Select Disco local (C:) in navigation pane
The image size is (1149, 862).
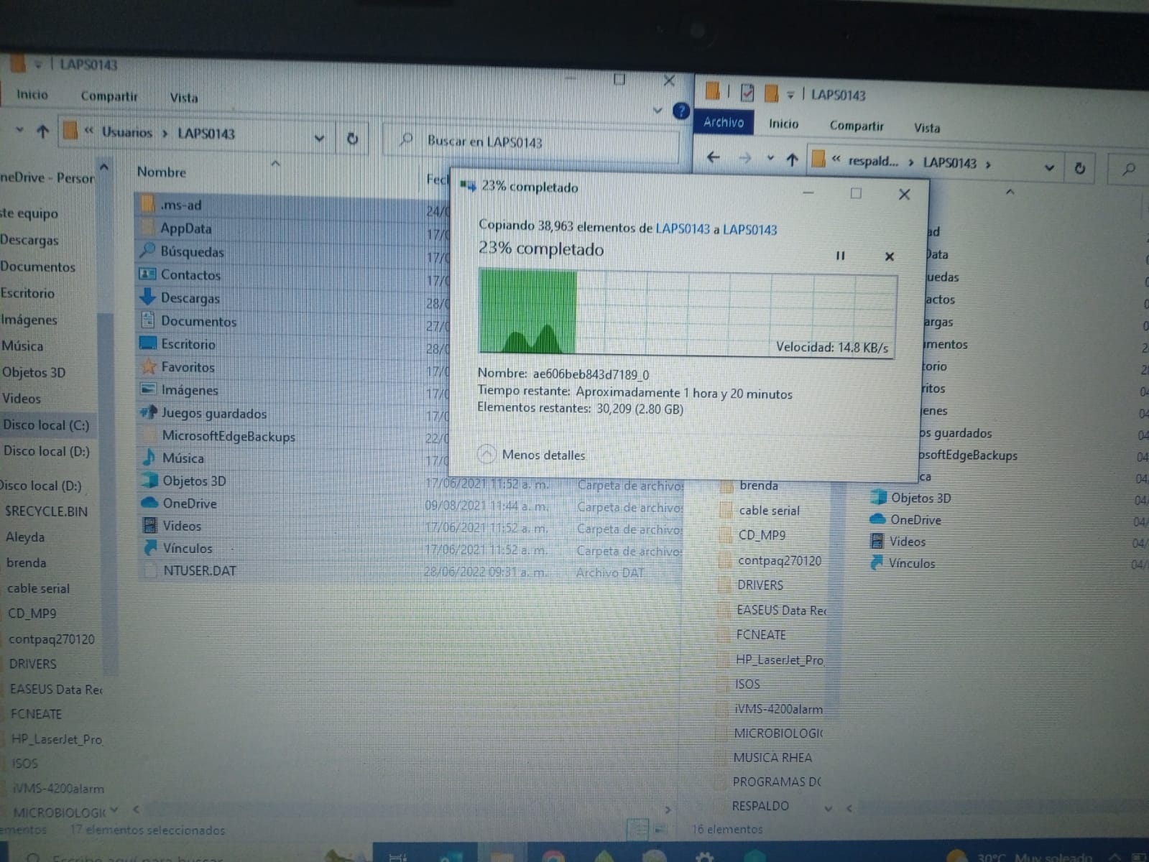point(47,425)
